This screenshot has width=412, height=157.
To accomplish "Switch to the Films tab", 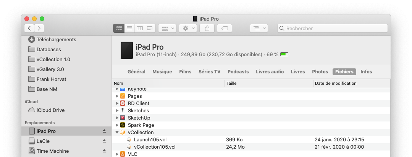I will point(185,72).
